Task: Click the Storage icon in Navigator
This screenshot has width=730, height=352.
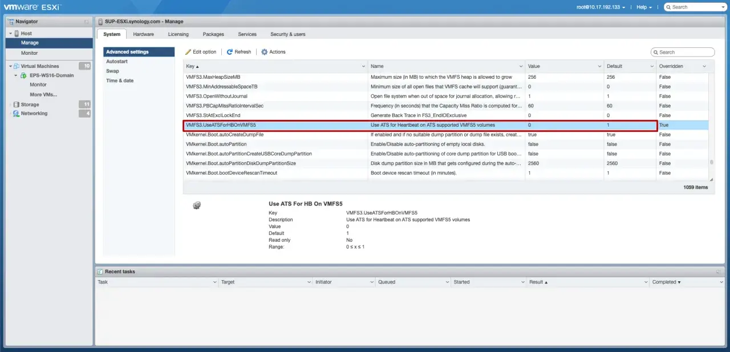Action: [17, 104]
